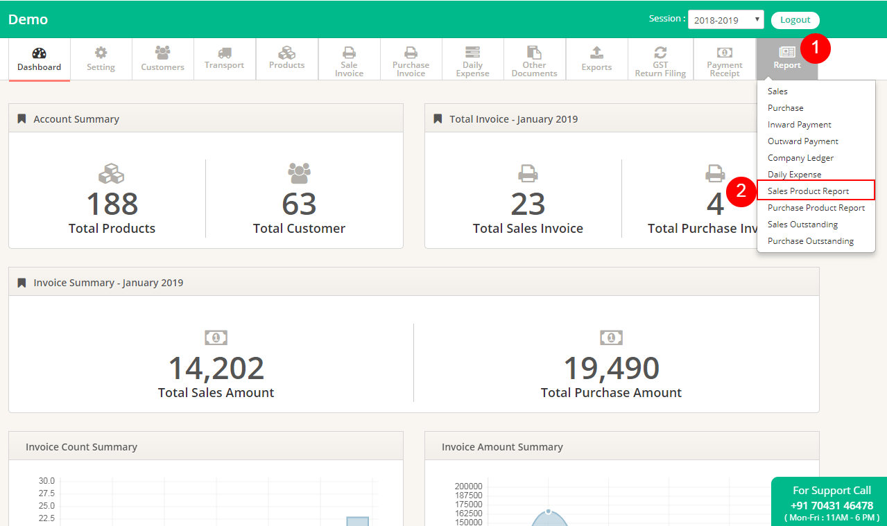887x526 pixels.
Task: Open the Setting icon in the toolbar
Action: point(101,59)
